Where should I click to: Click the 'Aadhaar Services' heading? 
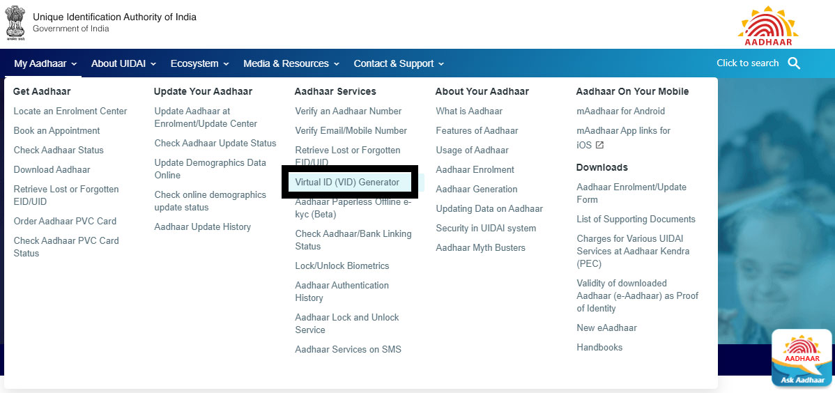[x=335, y=91]
